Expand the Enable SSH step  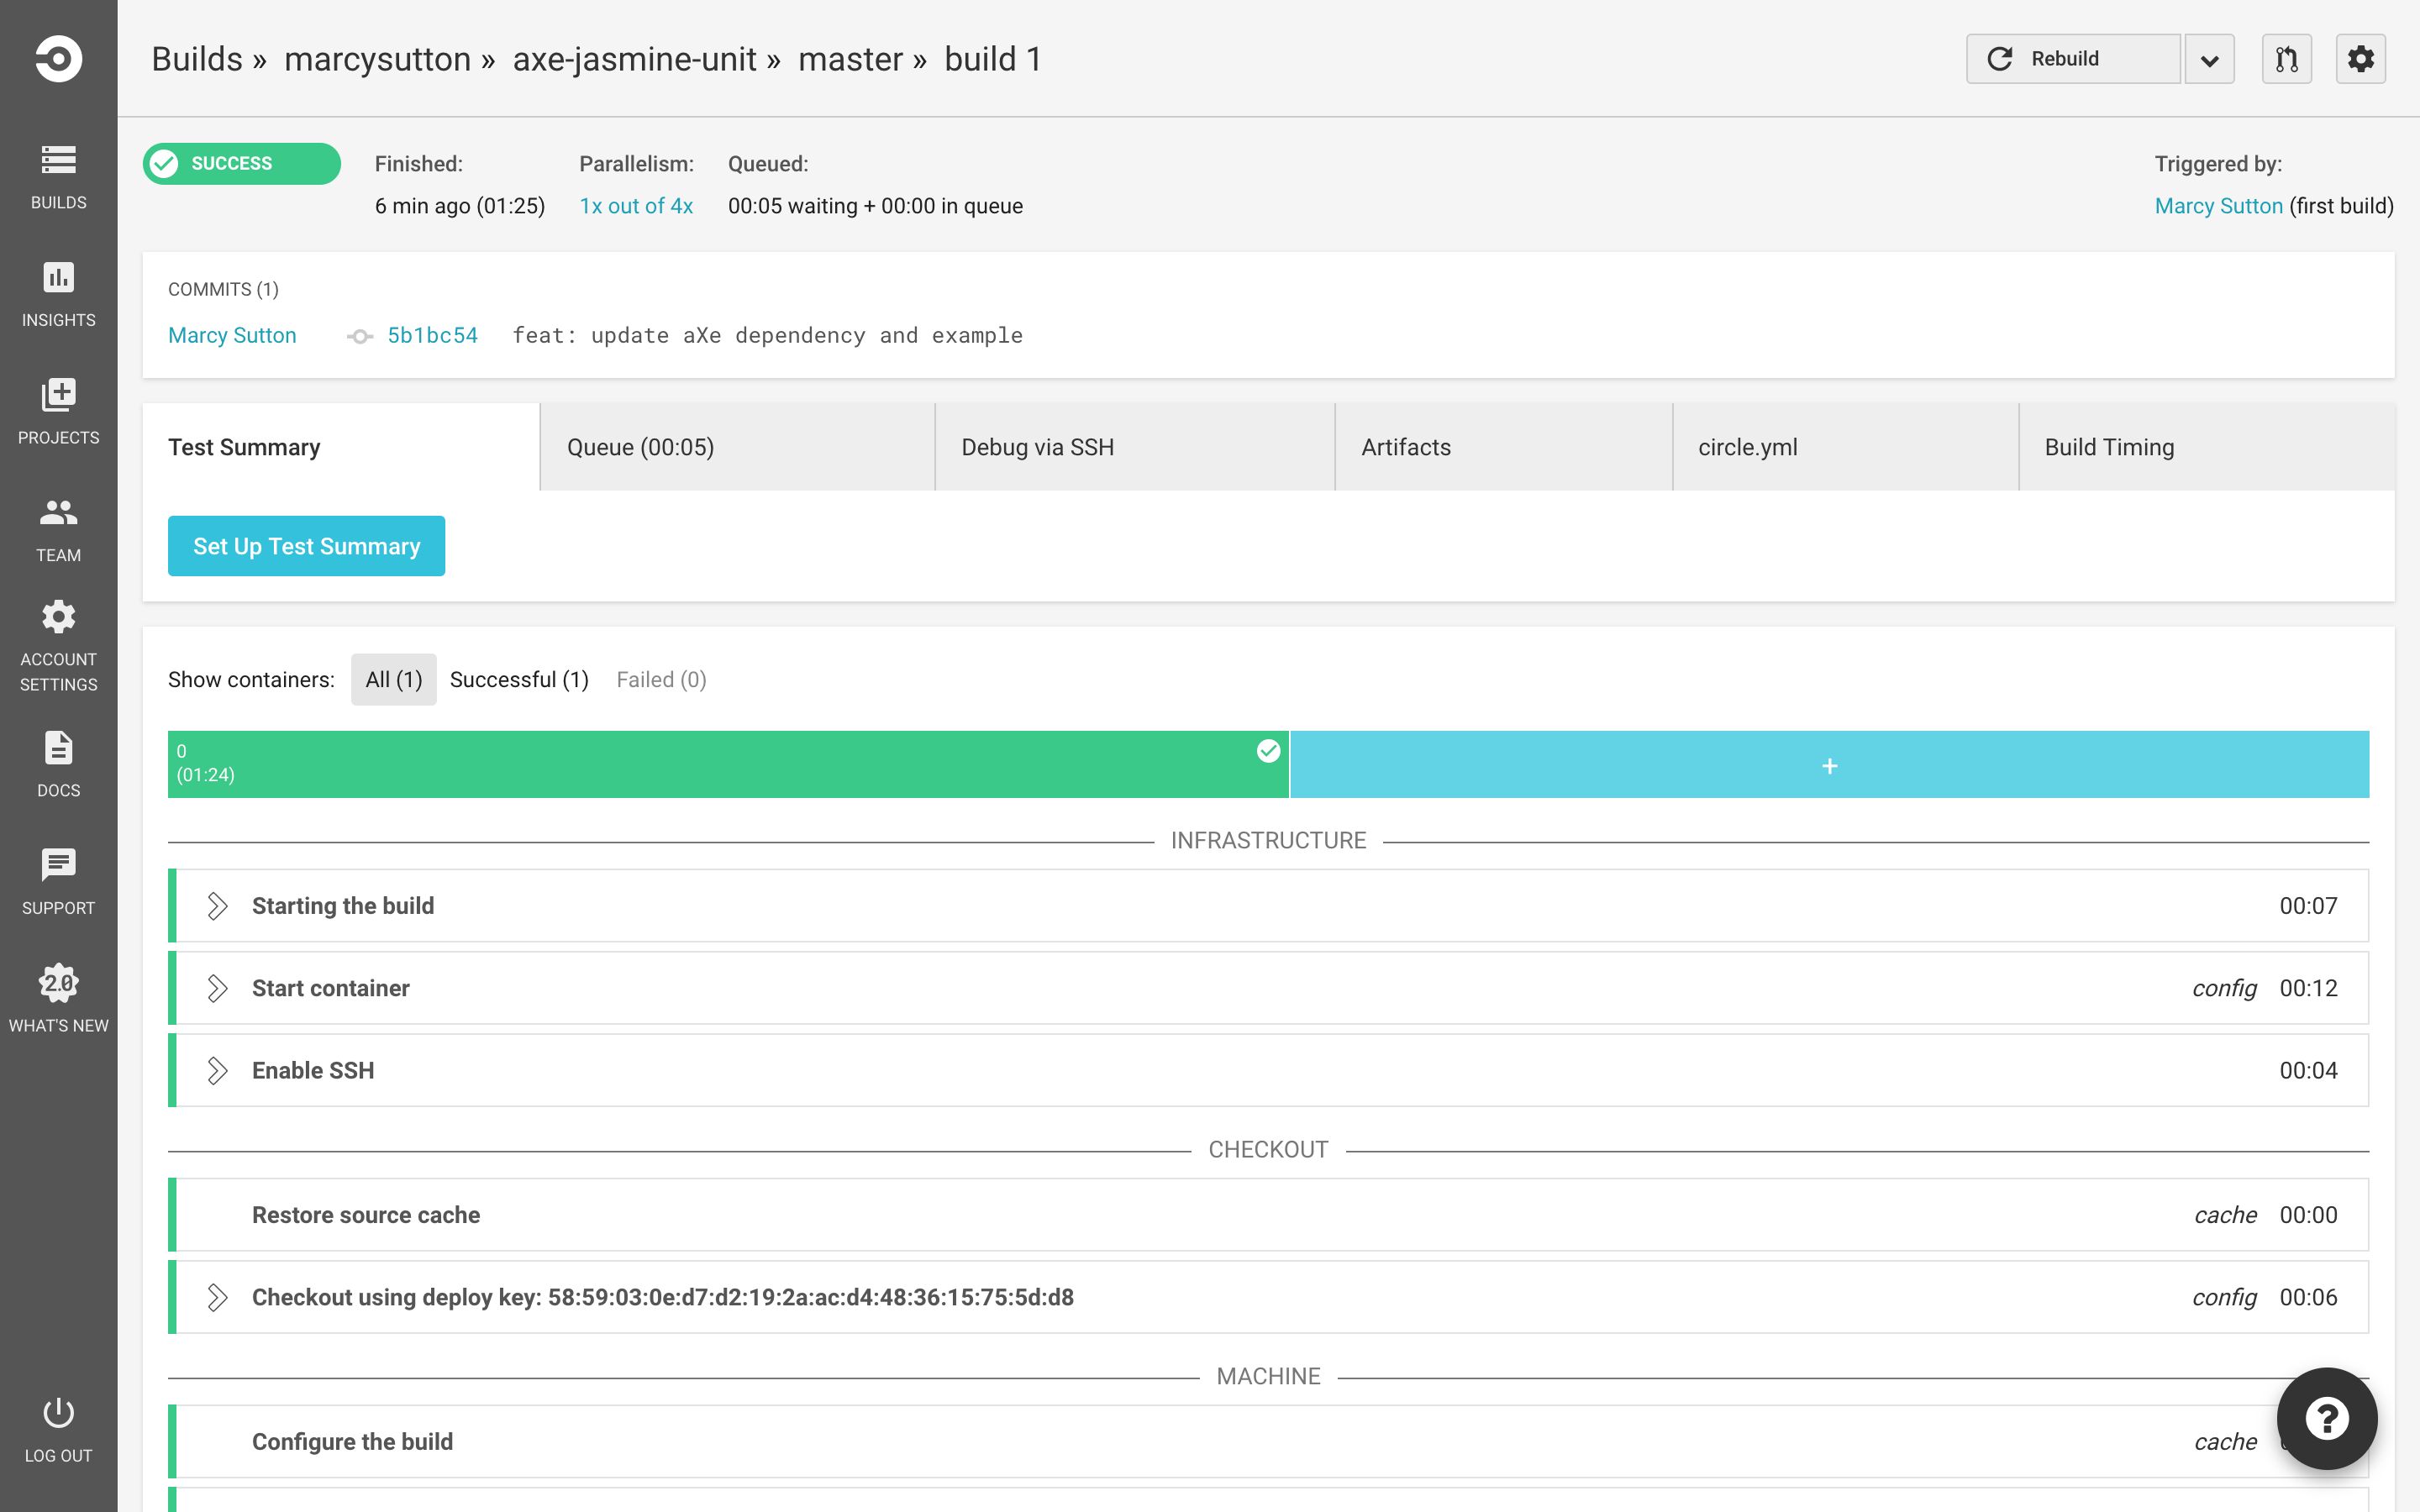[x=217, y=1071]
